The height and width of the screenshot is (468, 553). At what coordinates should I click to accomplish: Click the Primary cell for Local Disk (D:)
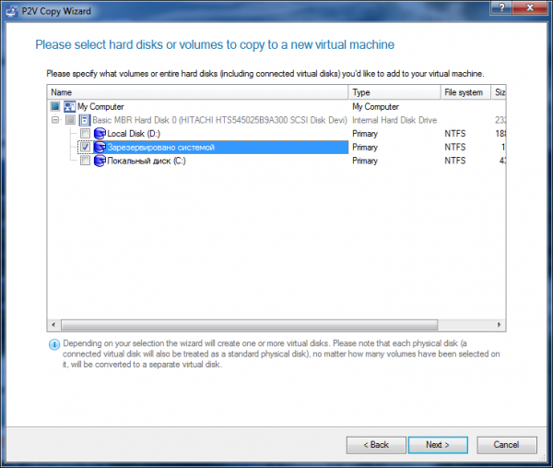(365, 134)
